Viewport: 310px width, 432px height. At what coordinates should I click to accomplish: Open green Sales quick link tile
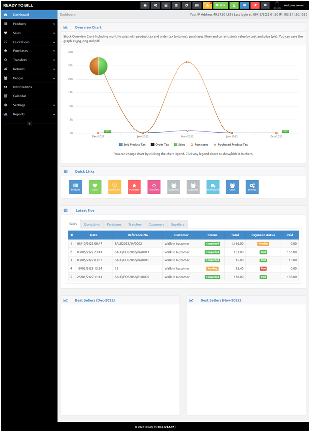pyautogui.click(x=95, y=187)
